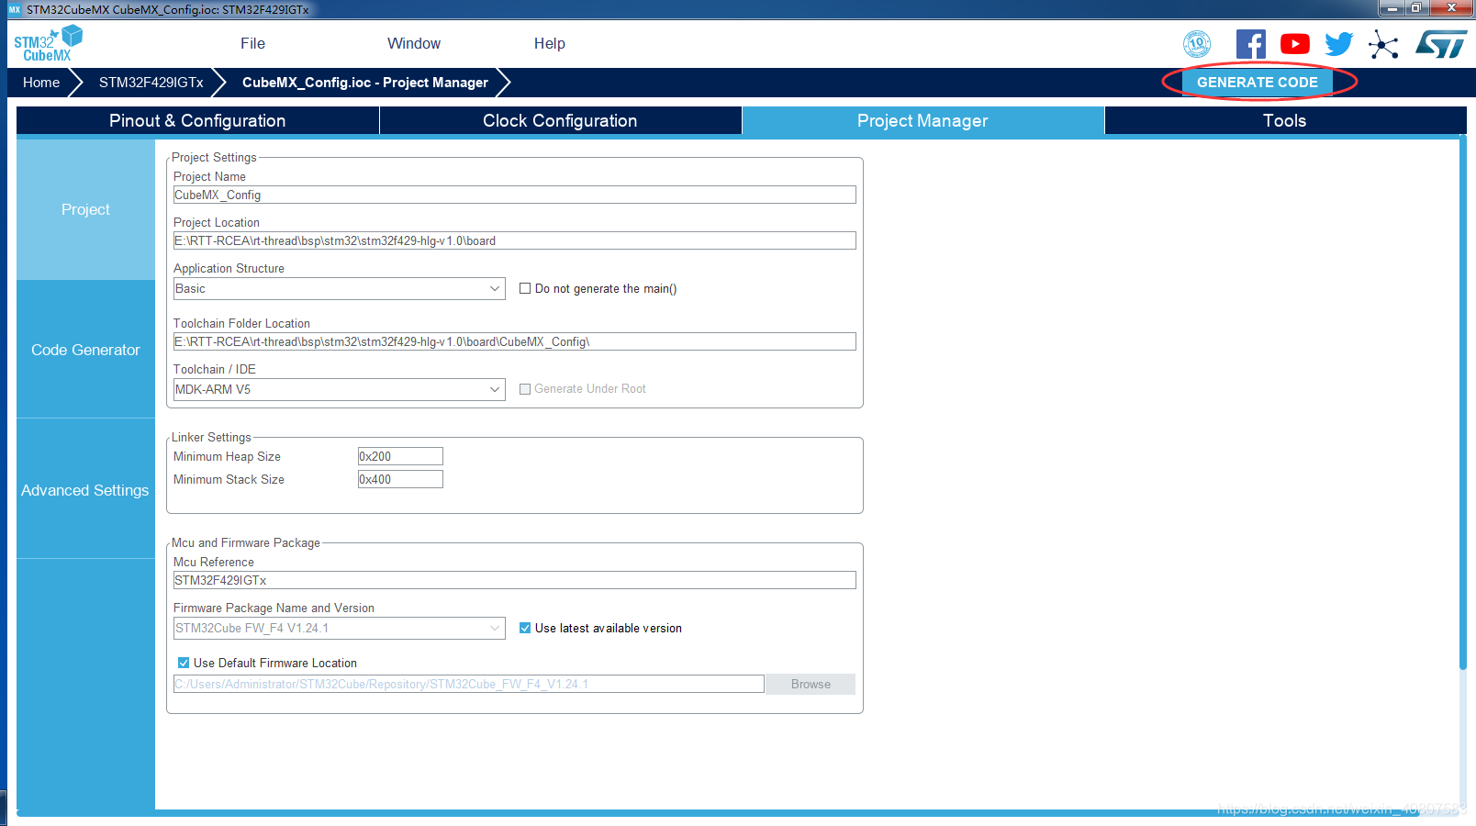Click the ST community network icon

(1383, 44)
